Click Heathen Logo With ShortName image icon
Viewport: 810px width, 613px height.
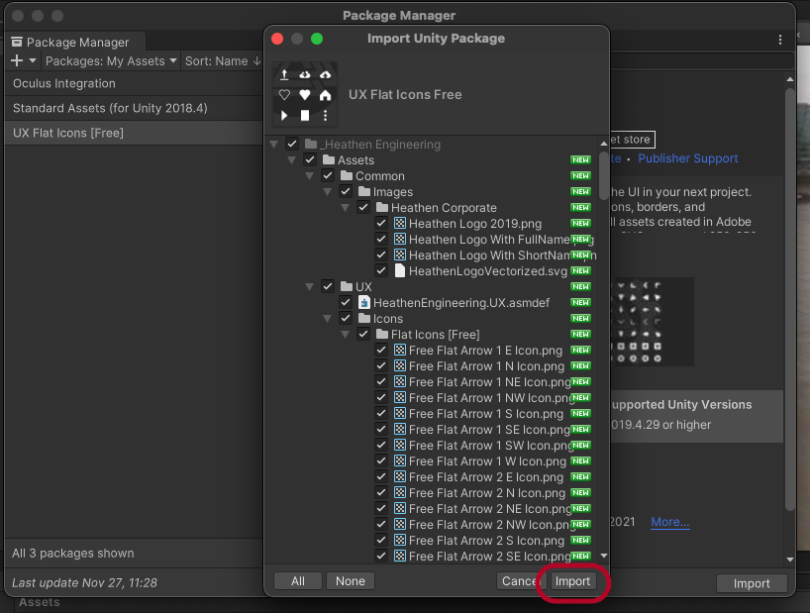400,255
